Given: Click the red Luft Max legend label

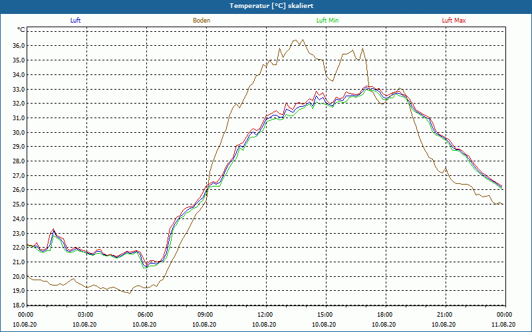Looking at the screenshot, I should tap(454, 21).
